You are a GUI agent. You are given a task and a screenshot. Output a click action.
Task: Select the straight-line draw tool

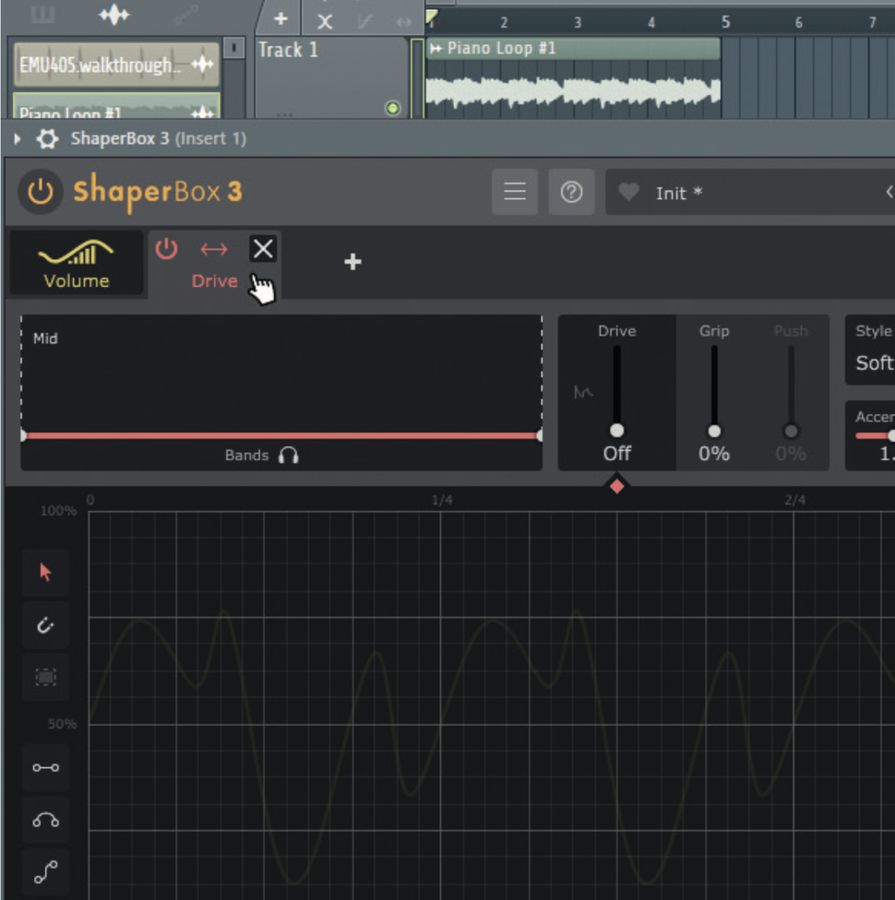(45, 767)
